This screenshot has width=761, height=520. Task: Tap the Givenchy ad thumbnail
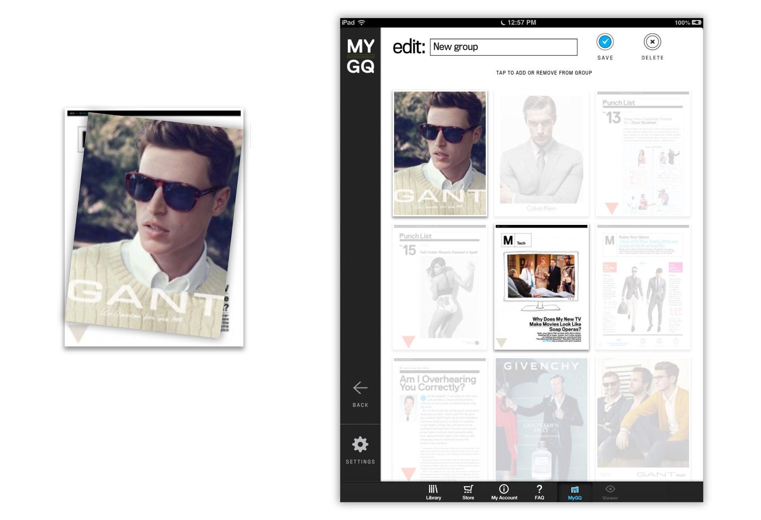(x=541, y=419)
